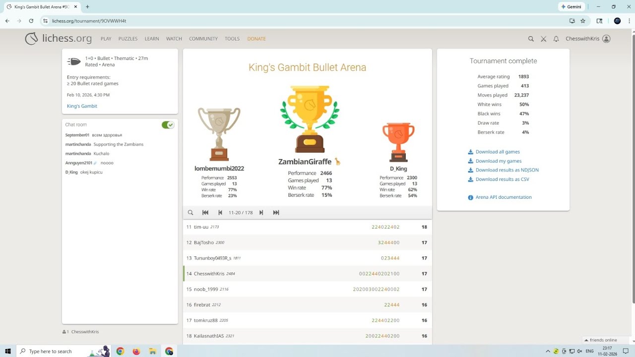Jump to first page of standings
The image size is (635, 357).
coord(205,213)
